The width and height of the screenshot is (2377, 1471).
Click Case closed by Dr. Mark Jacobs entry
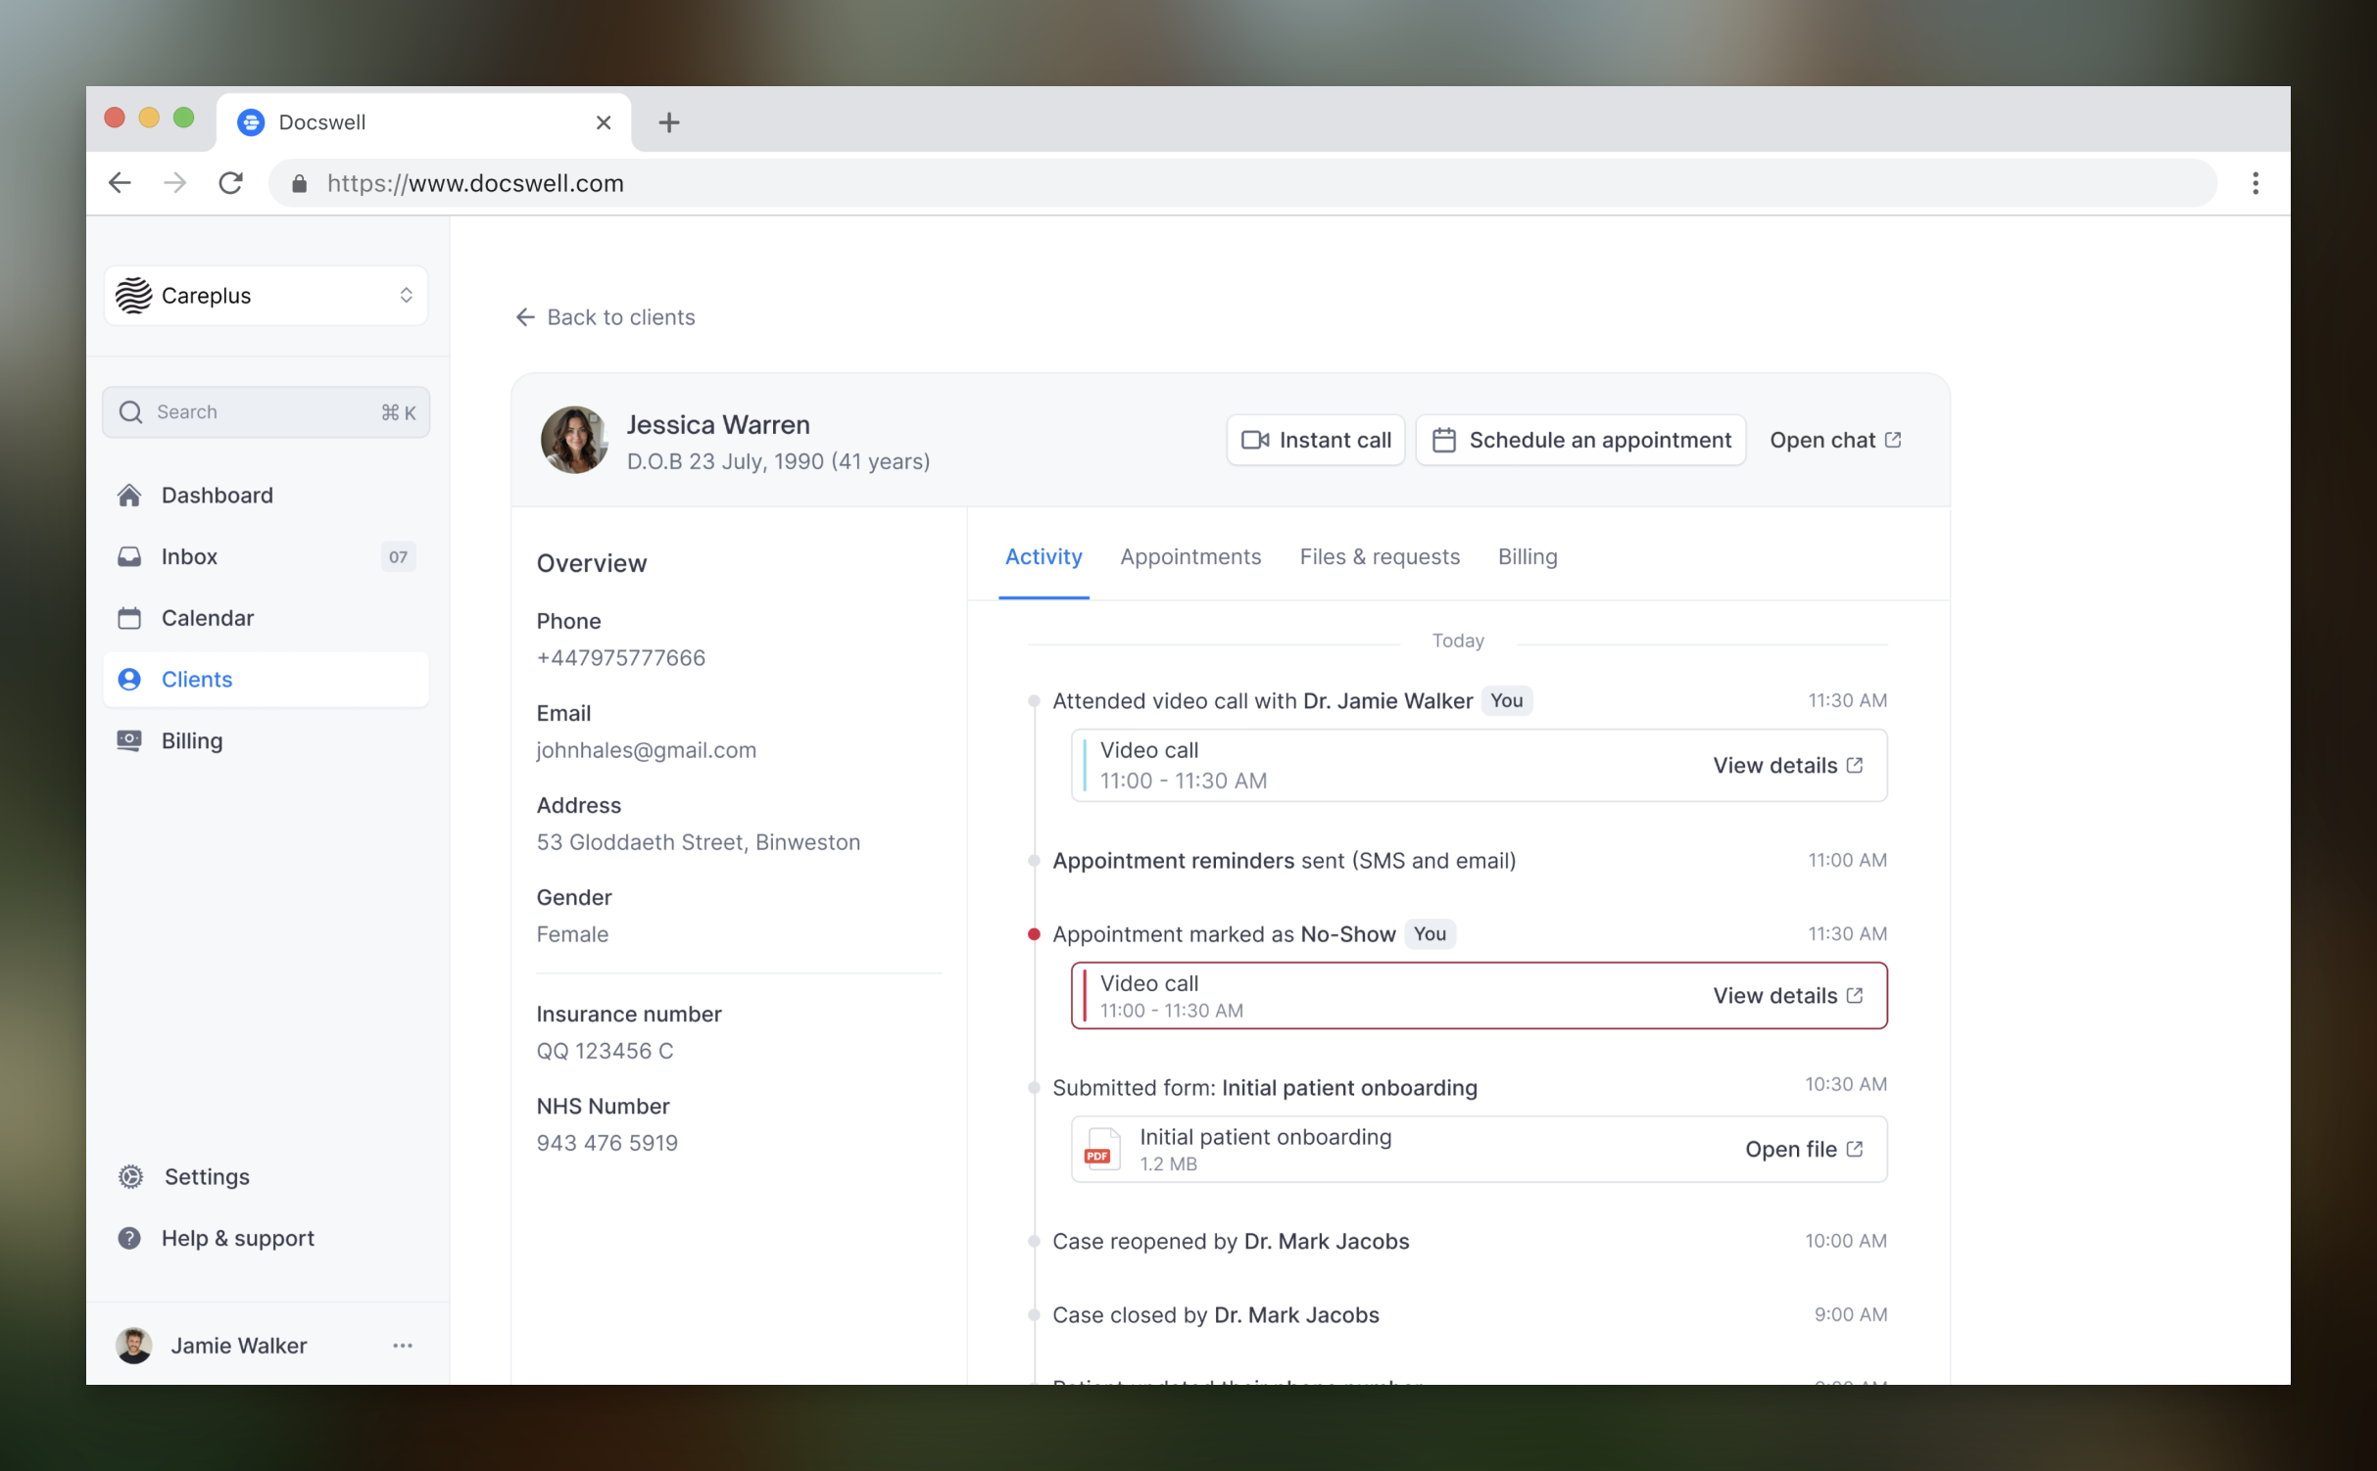(x=1216, y=1315)
